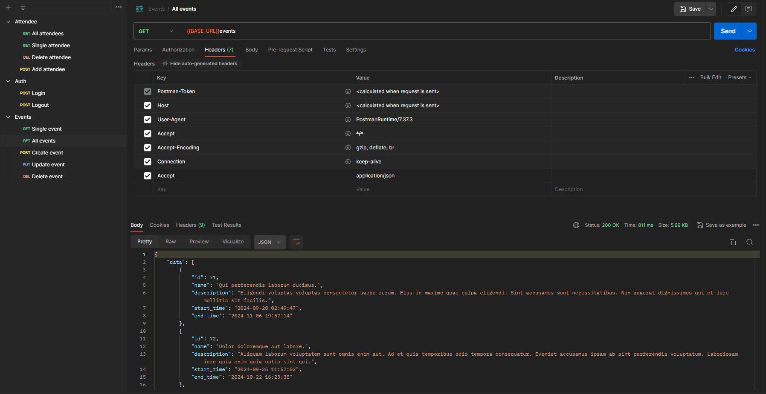Viewport: 766px width, 394px height.
Task: Open the pencil edit icon near Save
Action: tap(734, 9)
